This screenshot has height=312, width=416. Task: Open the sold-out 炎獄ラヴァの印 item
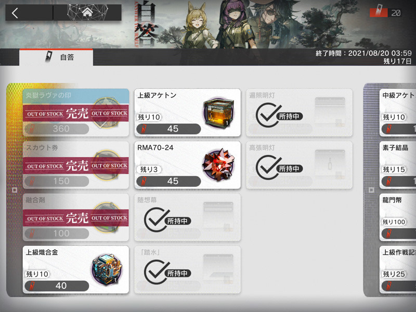pyautogui.click(x=76, y=112)
